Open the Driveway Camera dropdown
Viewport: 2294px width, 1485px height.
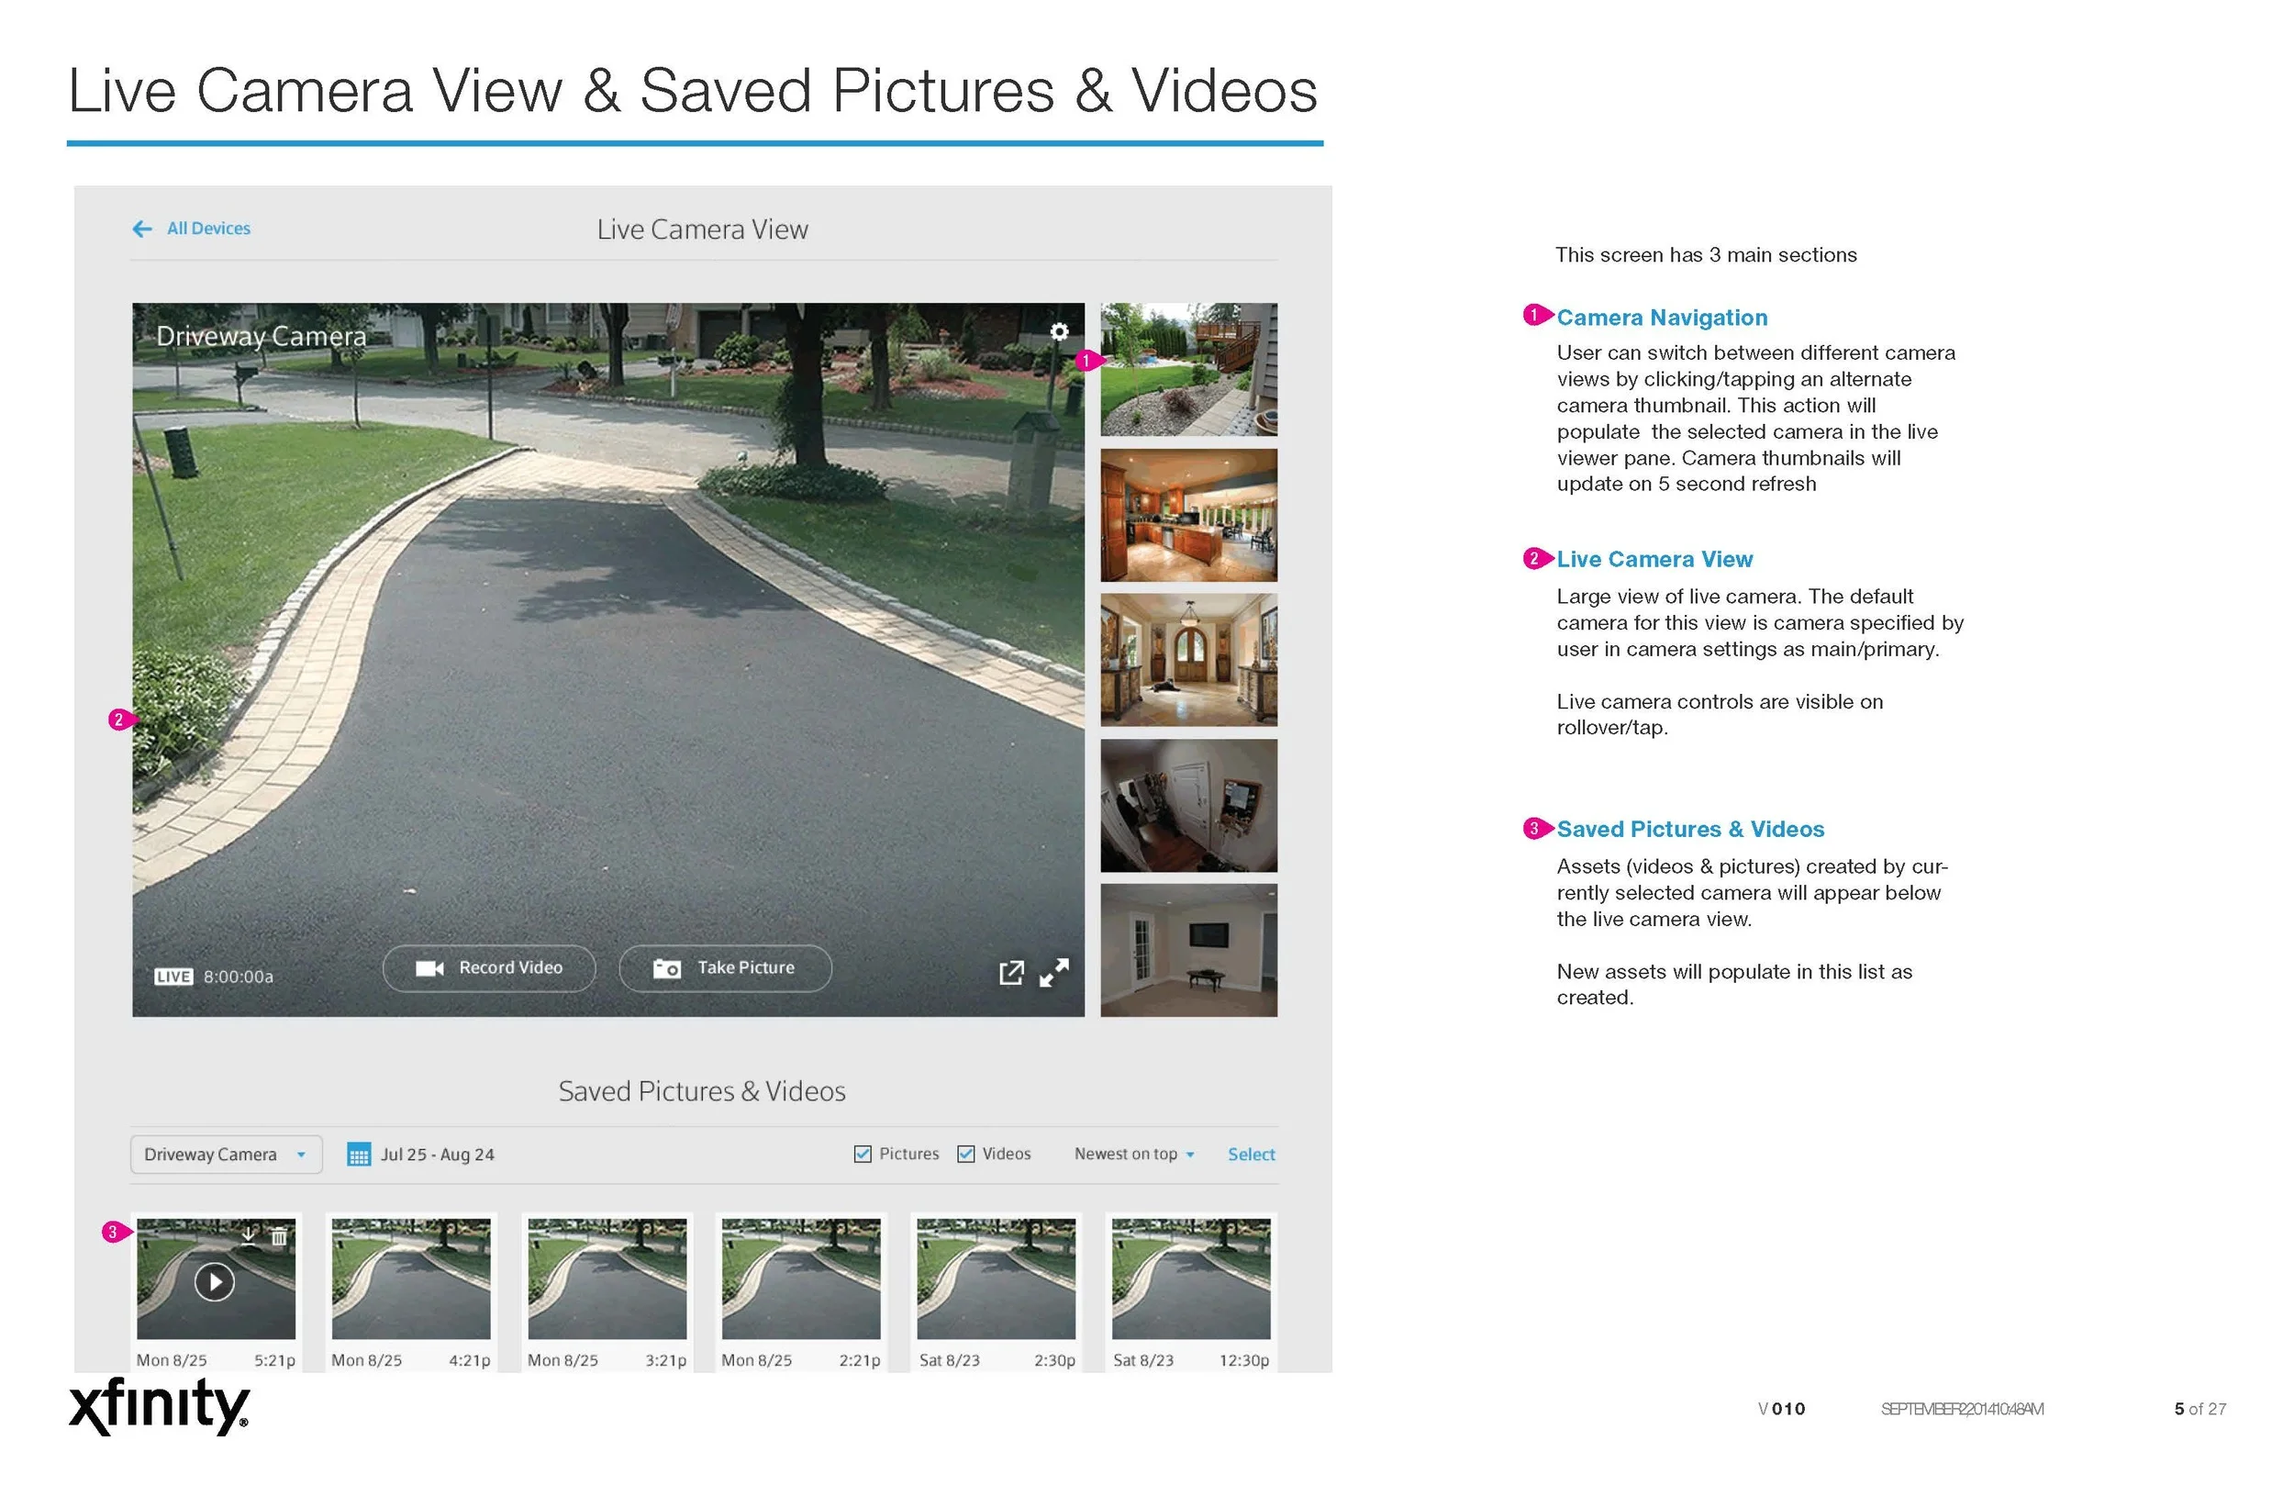225,1154
